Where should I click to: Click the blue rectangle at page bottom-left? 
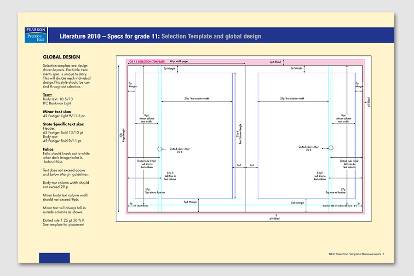pos(54,258)
